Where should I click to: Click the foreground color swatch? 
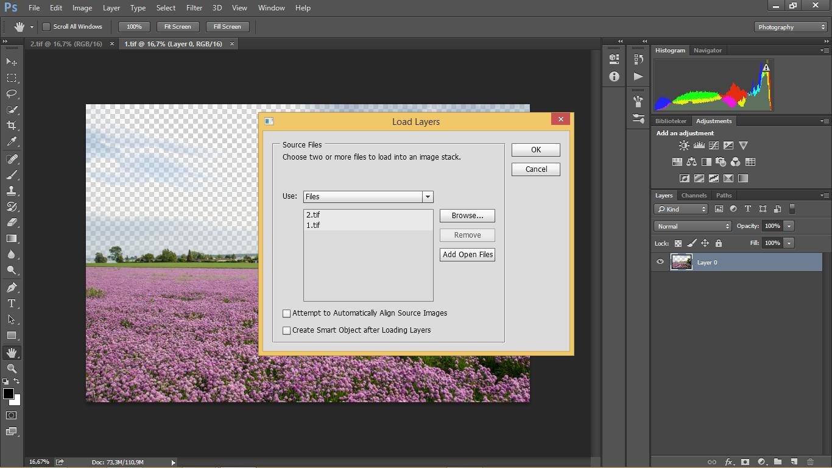[x=9, y=394]
